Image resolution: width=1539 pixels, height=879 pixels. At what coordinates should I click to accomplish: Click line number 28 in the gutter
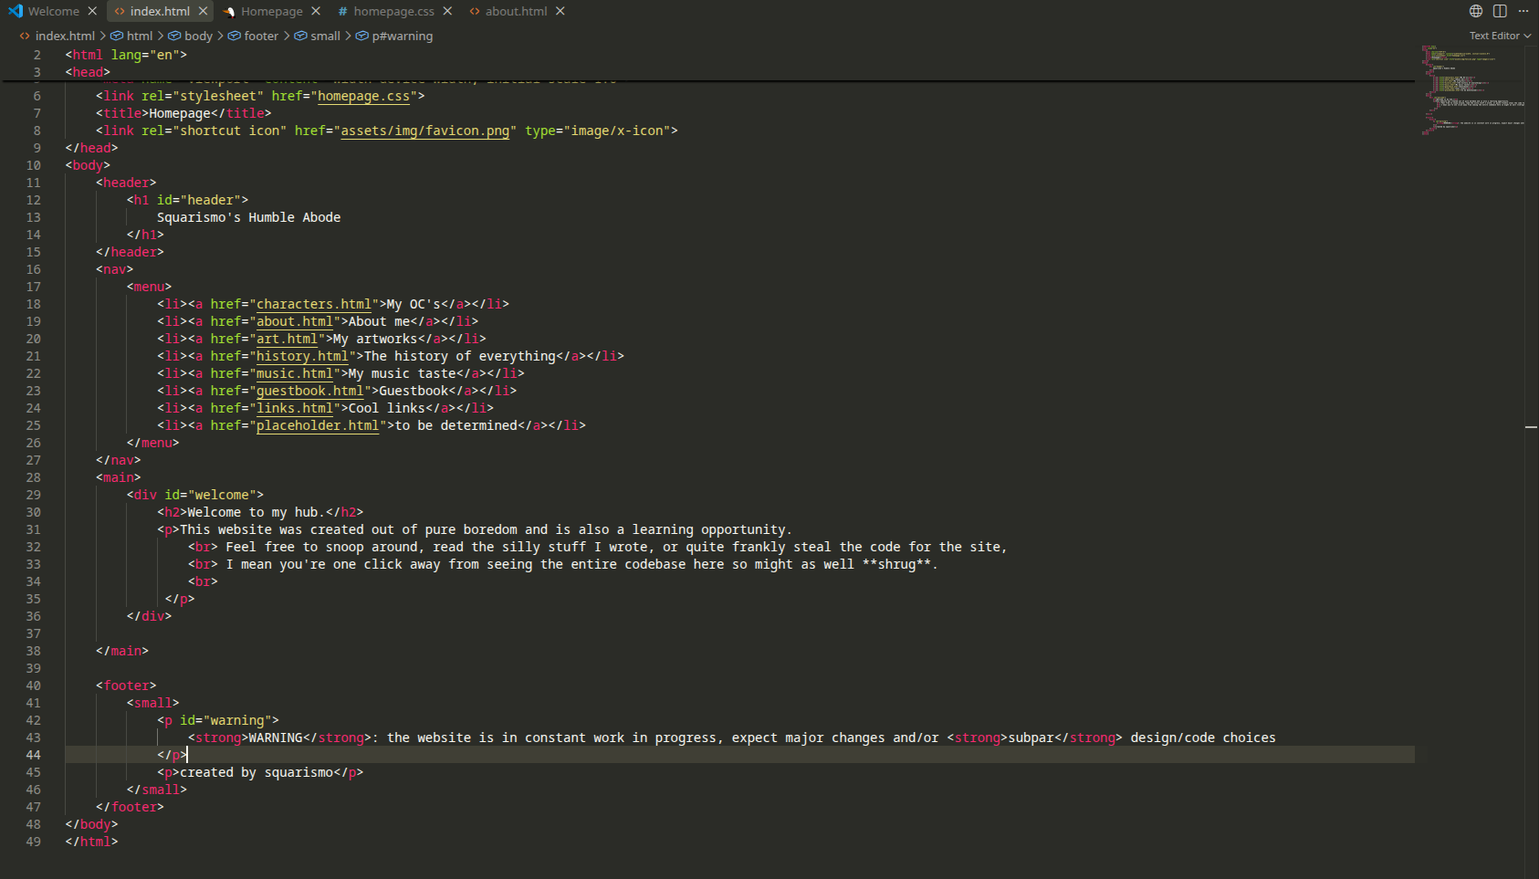(x=33, y=477)
